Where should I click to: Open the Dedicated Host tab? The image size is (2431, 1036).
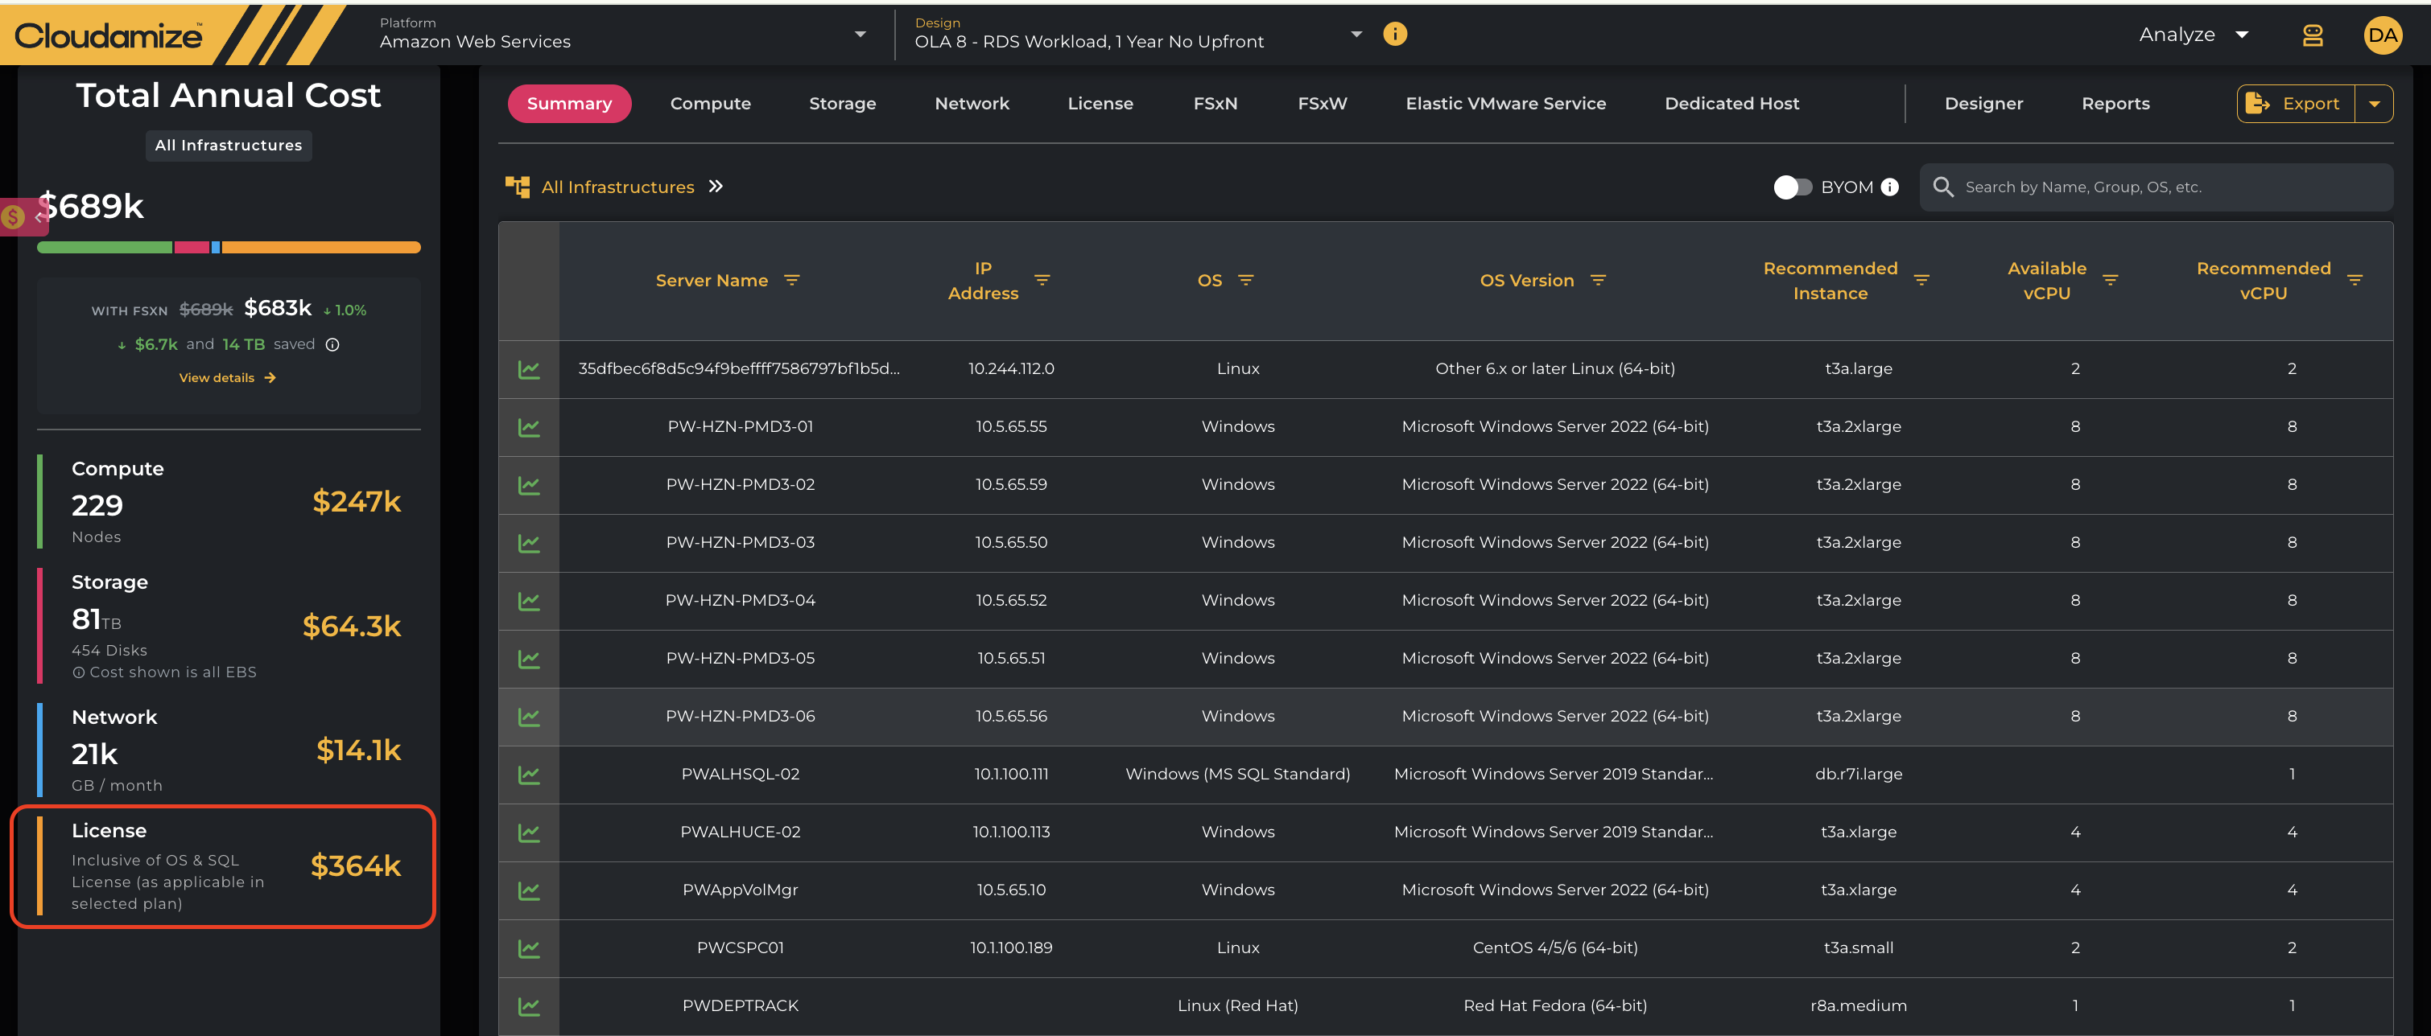tap(1731, 104)
